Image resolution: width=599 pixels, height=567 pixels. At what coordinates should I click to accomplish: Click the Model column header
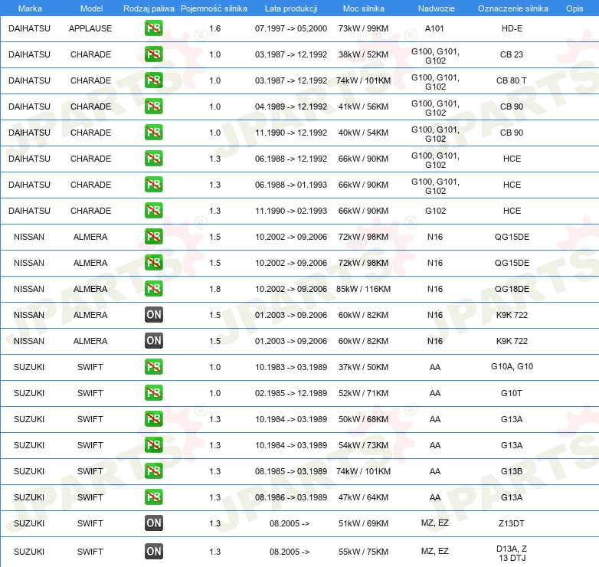[90, 8]
